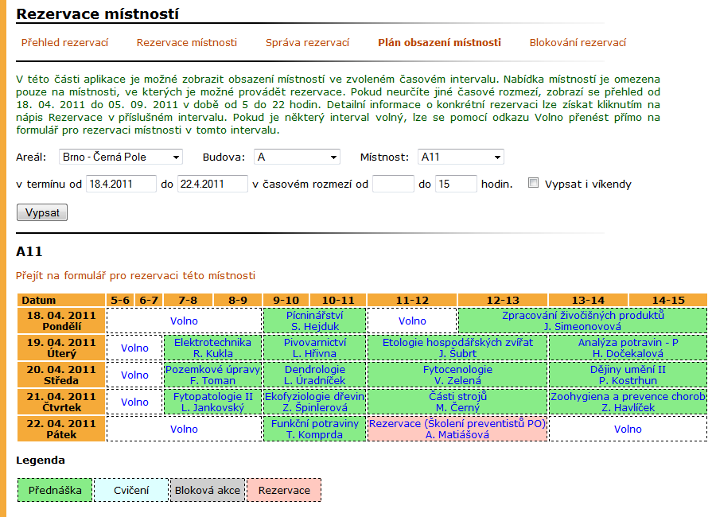Open Elektrotechnika lecture by R. Kukla
This screenshot has width=712, height=517.
click(212, 348)
